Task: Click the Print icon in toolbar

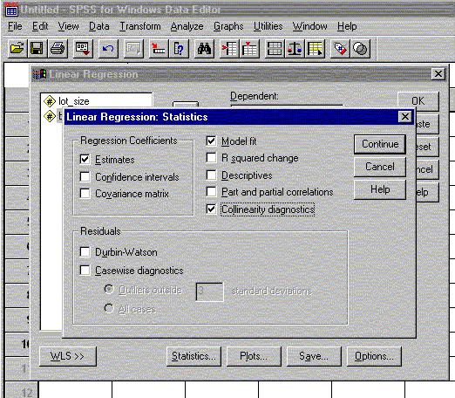Action: click(x=58, y=49)
